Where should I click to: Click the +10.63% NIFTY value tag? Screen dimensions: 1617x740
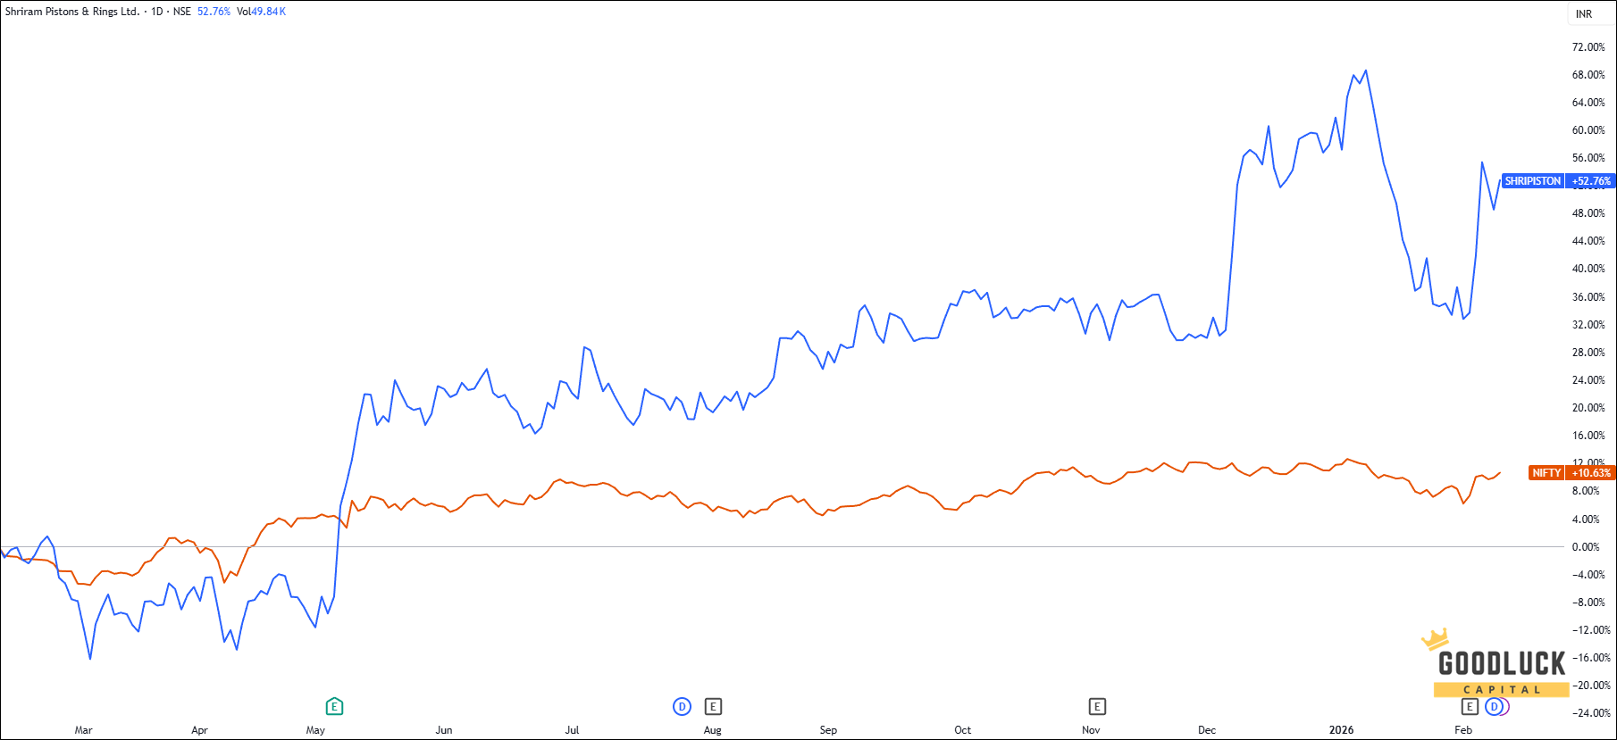coord(1591,473)
